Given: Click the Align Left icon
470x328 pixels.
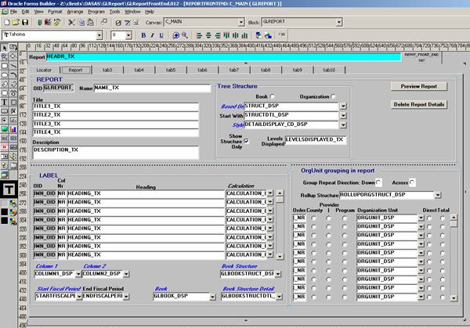Looking at the screenshot, I should [199, 35].
